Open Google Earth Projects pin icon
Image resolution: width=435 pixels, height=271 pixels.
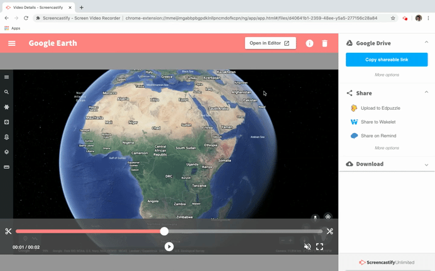click(6, 137)
